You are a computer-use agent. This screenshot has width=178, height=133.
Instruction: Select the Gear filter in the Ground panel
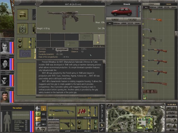pos(130,23)
